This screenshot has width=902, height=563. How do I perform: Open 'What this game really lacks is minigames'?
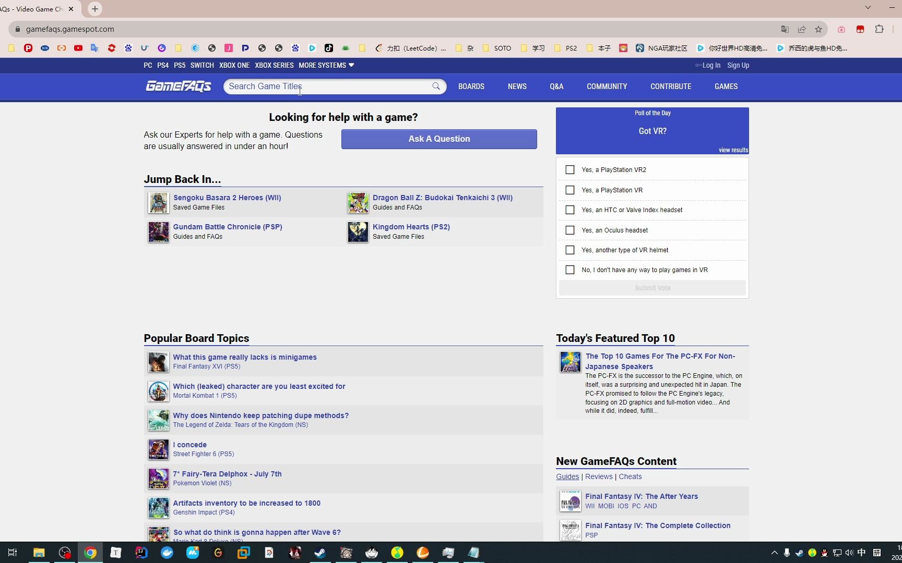click(x=245, y=357)
